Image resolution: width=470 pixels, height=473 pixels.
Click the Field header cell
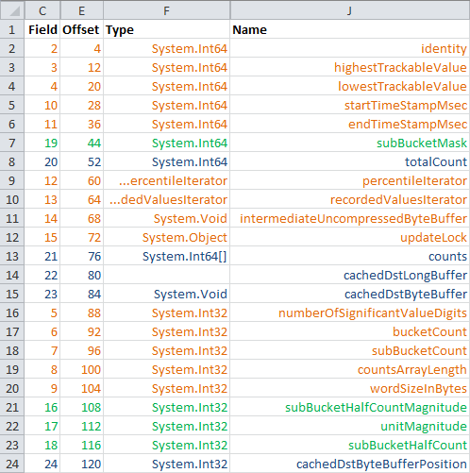coord(42,29)
